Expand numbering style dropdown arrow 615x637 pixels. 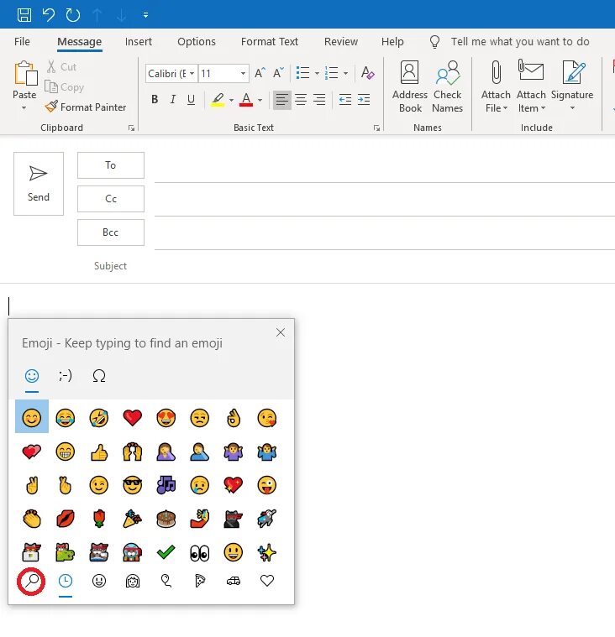click(x=346, y=74)
